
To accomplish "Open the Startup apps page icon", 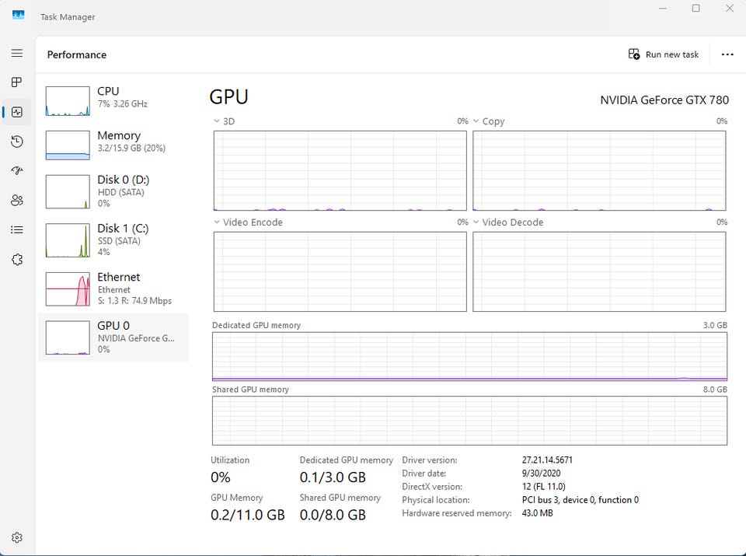I will coord(17,171).
